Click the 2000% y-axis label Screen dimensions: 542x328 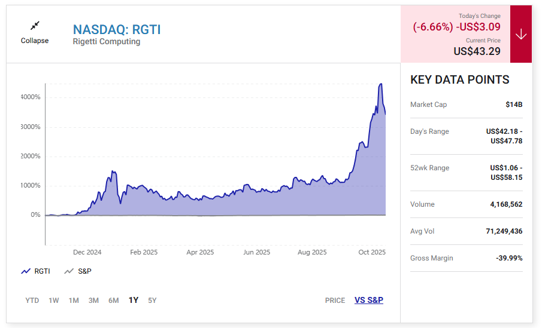[31, 157]
